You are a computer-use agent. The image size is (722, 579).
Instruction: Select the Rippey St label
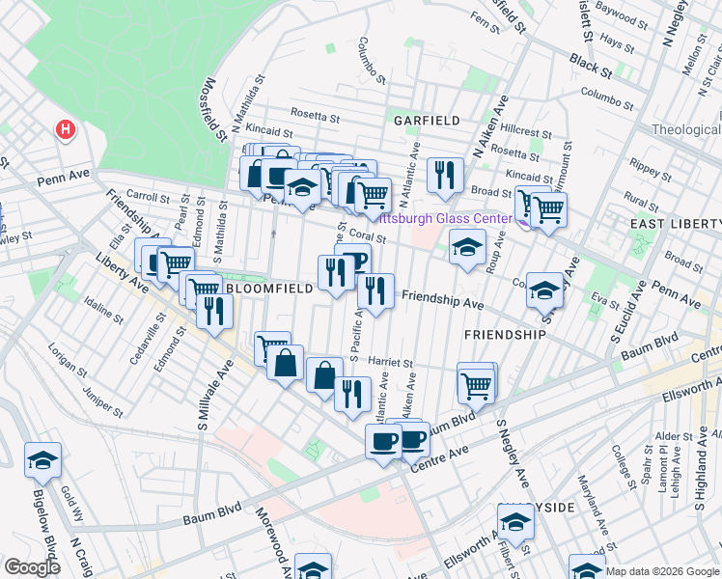click(x=651, y=170)
